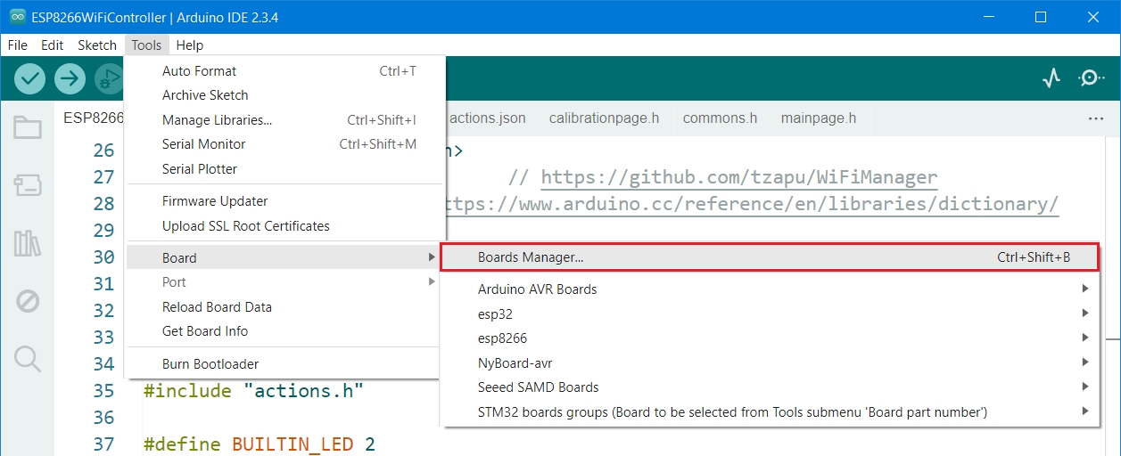Open the Help menu
Image resolution: width=1121 pixels, height=456 pixels.
(x=189, y=45)
